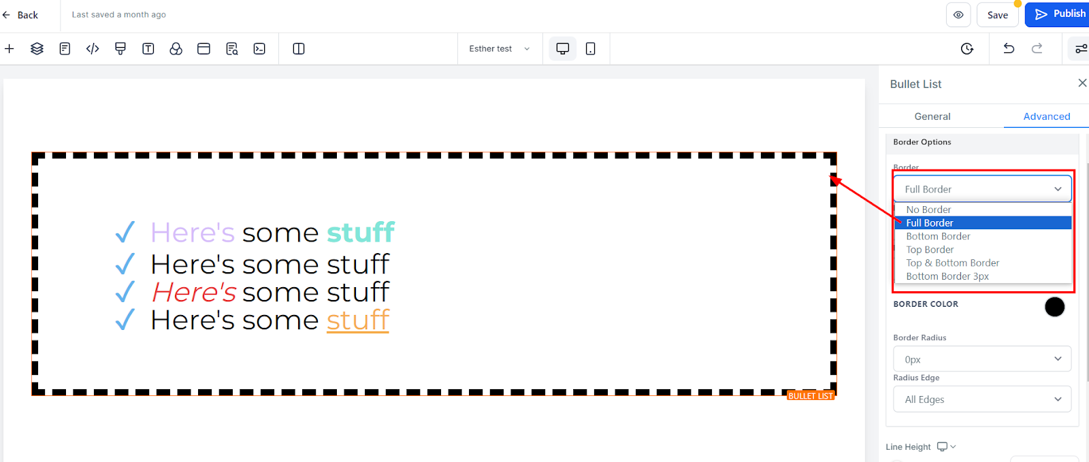
Task: Open the black border color swatch
Action: click(1054, 307)
